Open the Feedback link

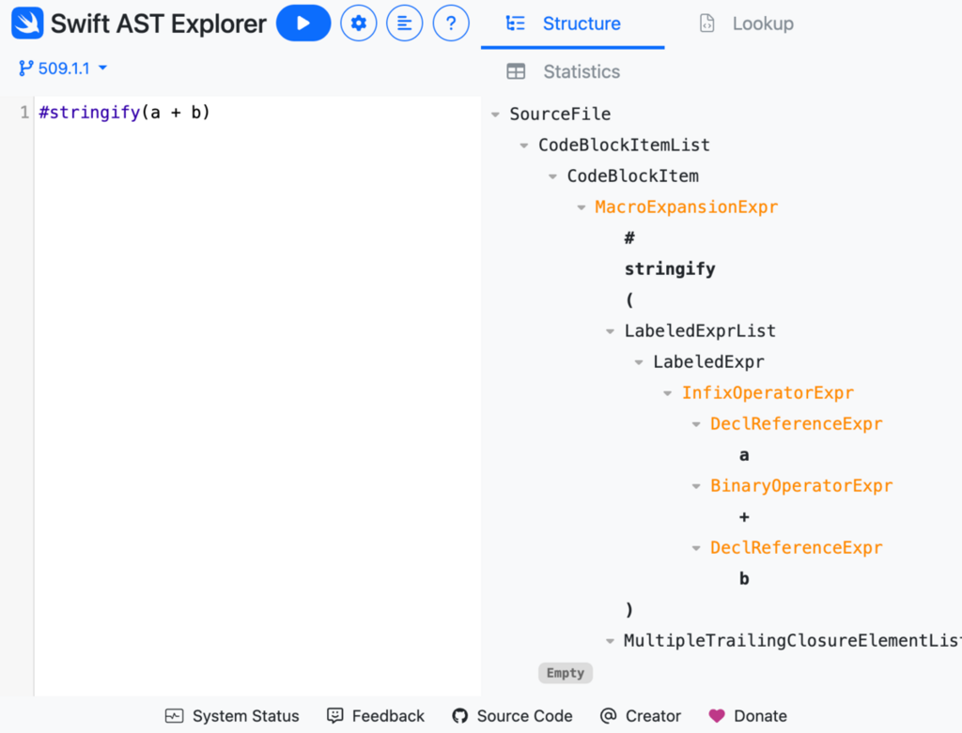click(376, 716)
